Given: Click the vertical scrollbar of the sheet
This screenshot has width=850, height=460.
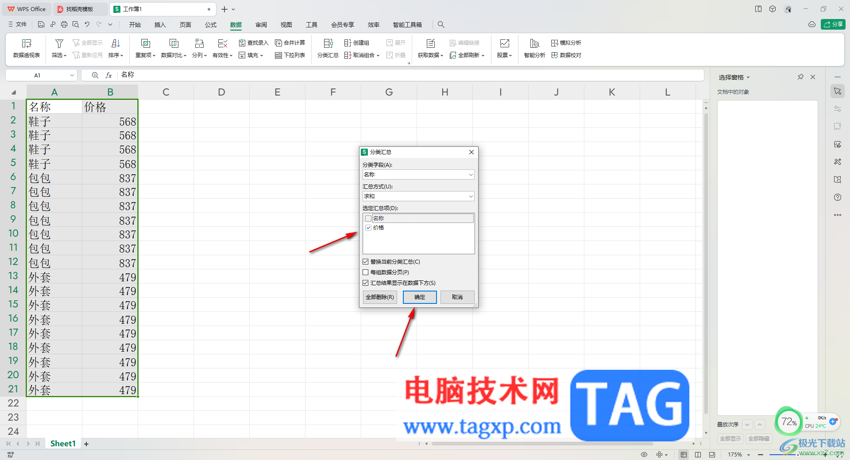Looking at the screenshot, I should point(706,263).
